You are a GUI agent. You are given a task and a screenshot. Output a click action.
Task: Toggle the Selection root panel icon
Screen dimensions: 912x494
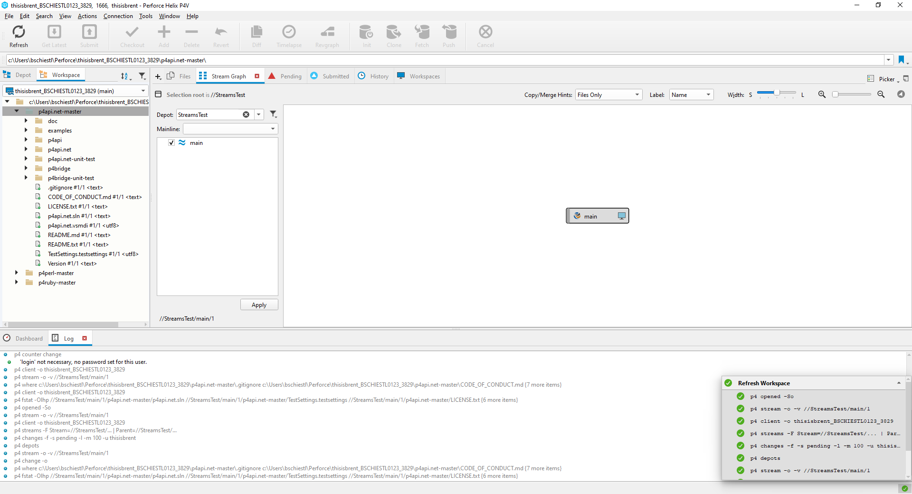[x=159, y=95]
